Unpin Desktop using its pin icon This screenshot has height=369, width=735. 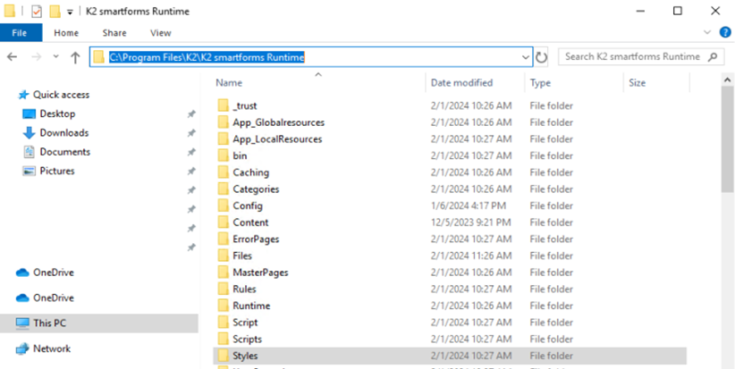coord(191,113)
